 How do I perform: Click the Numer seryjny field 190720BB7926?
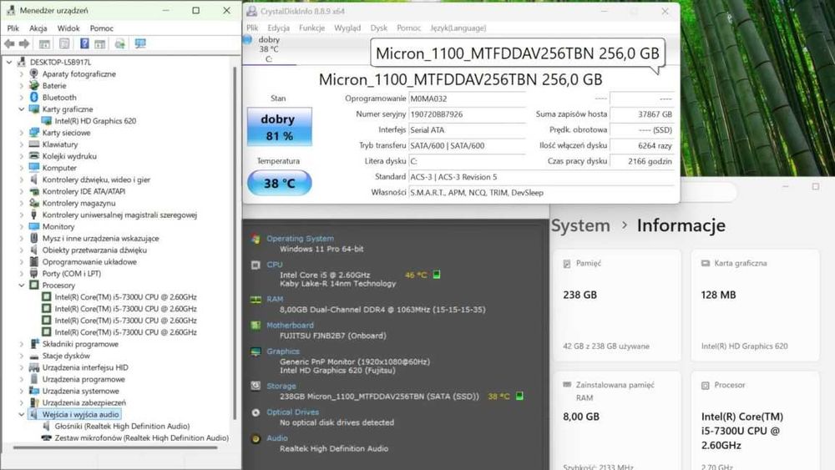[467, 114]
